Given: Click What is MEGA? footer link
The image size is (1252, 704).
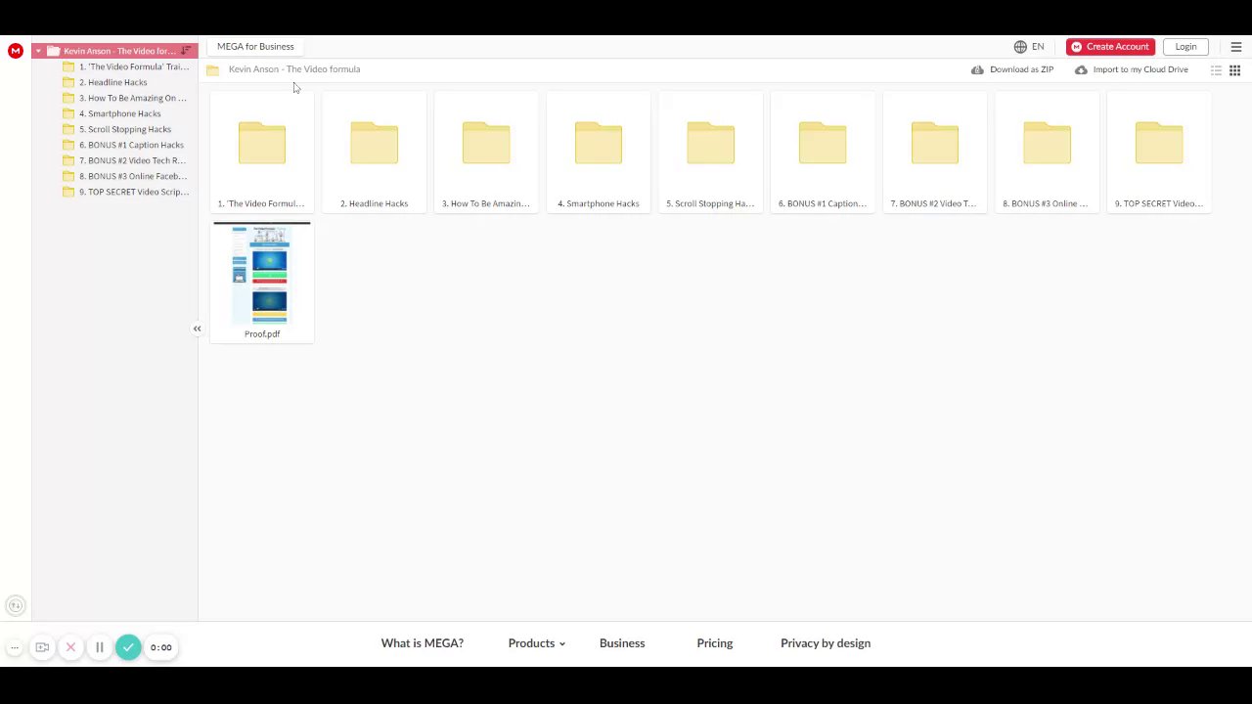Looking at the screenshot, I should pyautogui.click(x=423, y=643).
